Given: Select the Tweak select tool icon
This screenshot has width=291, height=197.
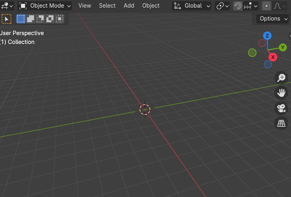Looking at the screenshot, I should (6, 19).
